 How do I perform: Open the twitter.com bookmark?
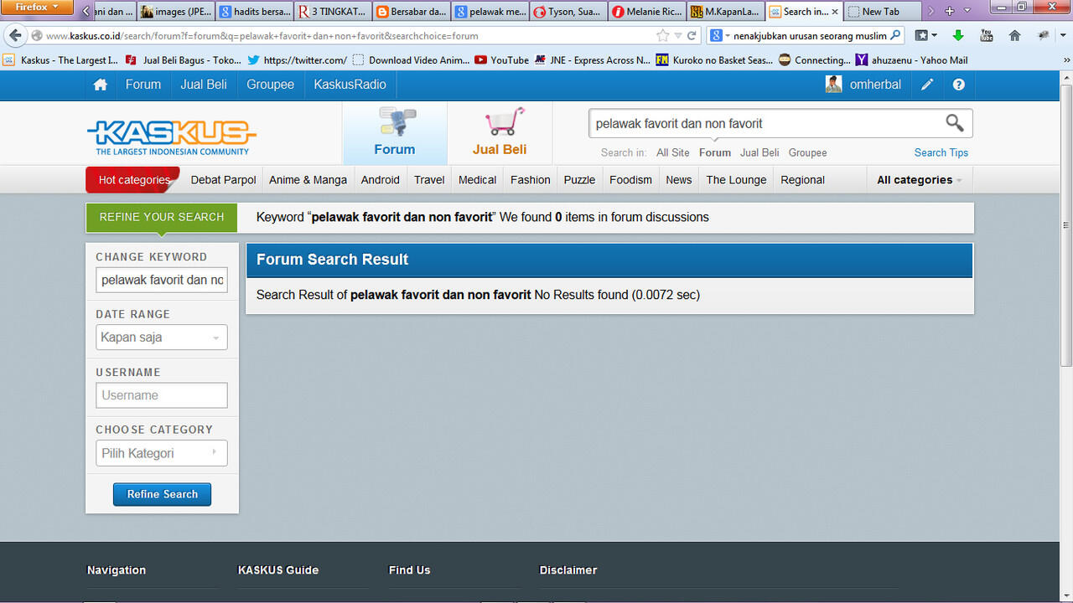click(297, 60)
